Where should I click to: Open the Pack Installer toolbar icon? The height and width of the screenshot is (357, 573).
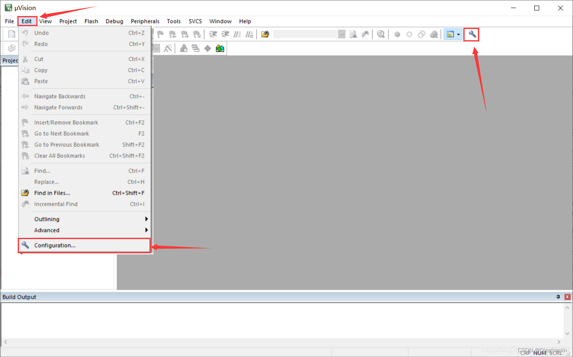pyautogui.click(x=220, y=49)
